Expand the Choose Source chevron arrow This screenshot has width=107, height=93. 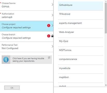pyautogui.click(x=52, y=5)
